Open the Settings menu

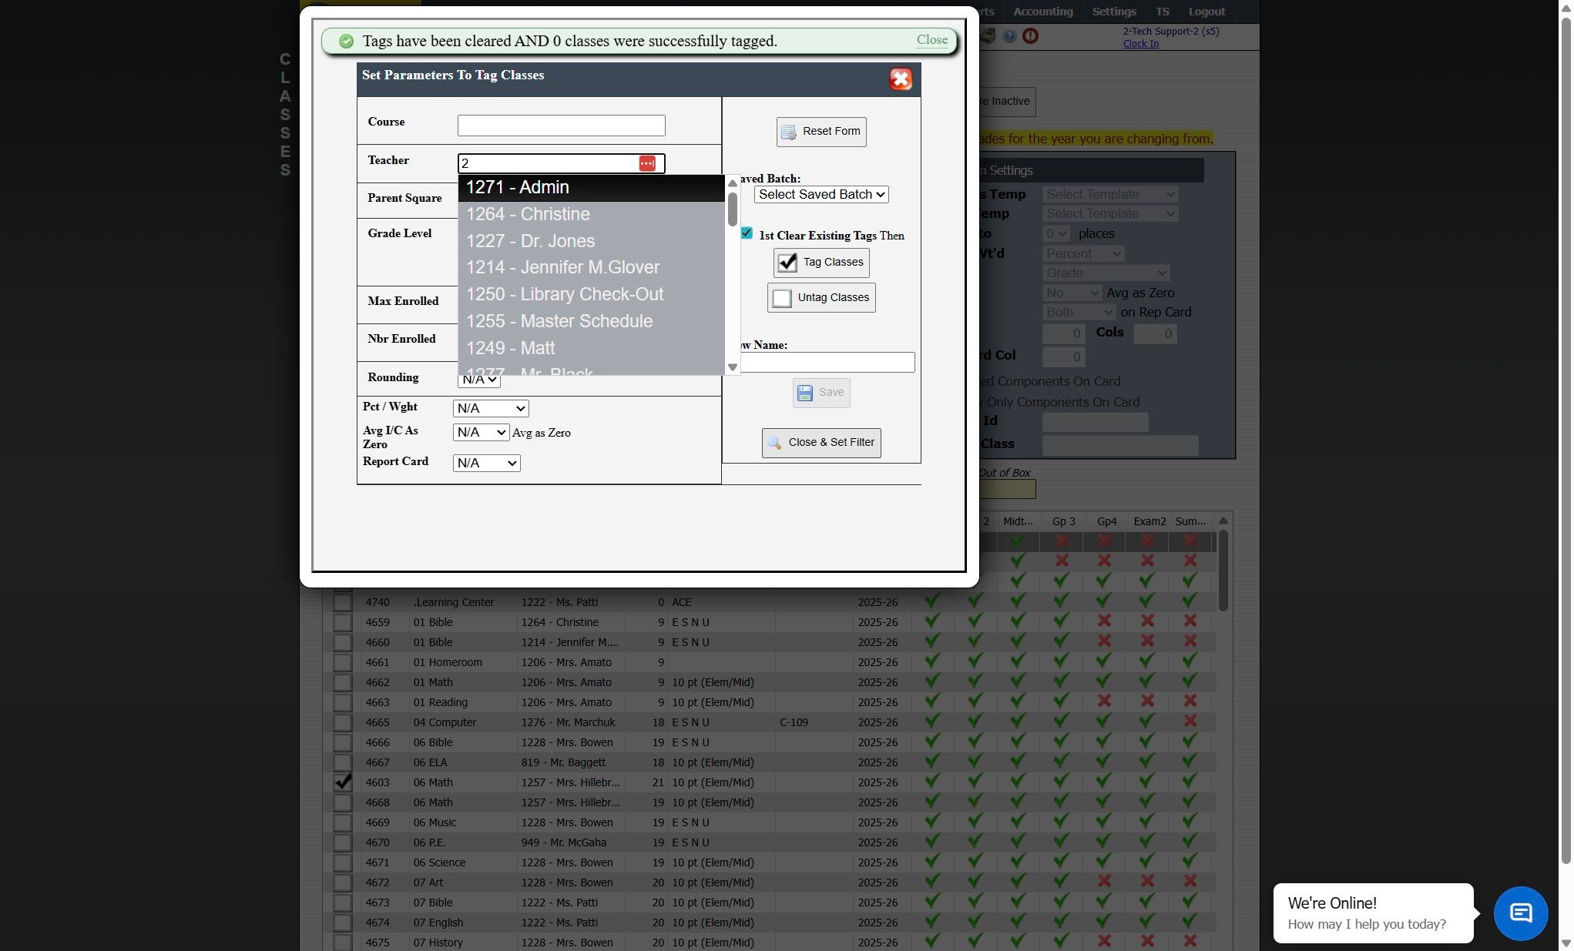(x=1113, y=12)
